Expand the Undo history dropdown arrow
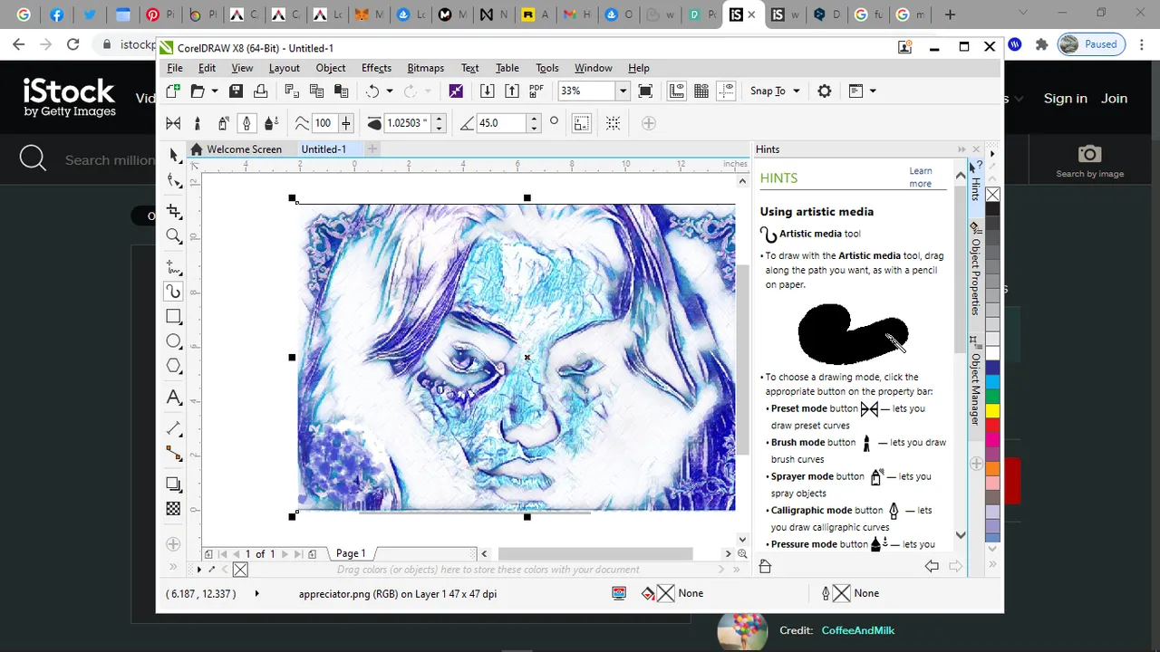The height and width of the screenshot is (652, 1160). click(390, 91)
